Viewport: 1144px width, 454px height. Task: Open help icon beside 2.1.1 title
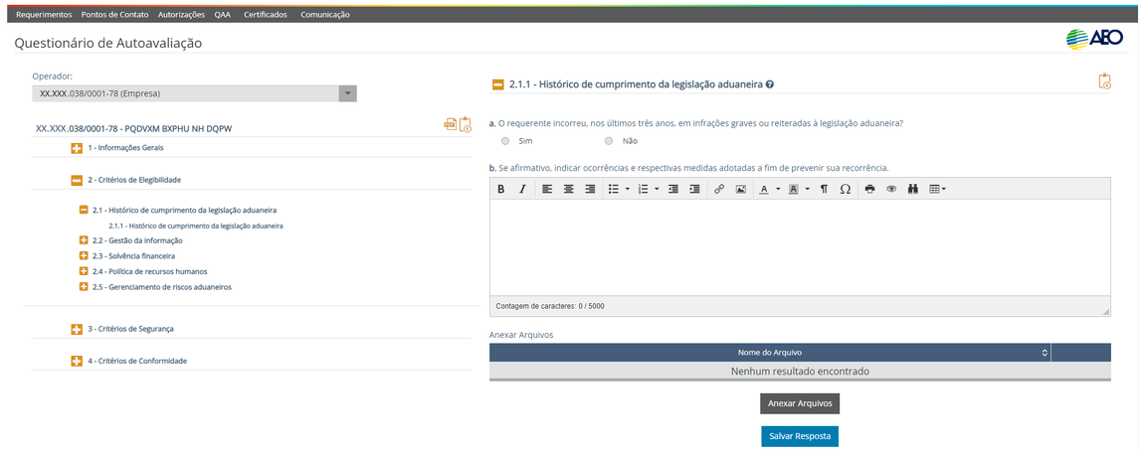[x=770, y=85]
